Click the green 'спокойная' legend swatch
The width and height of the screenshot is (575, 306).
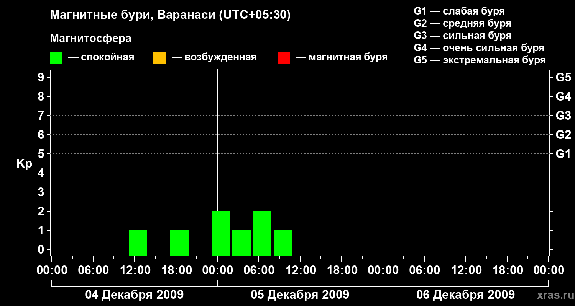coord(56,58)
